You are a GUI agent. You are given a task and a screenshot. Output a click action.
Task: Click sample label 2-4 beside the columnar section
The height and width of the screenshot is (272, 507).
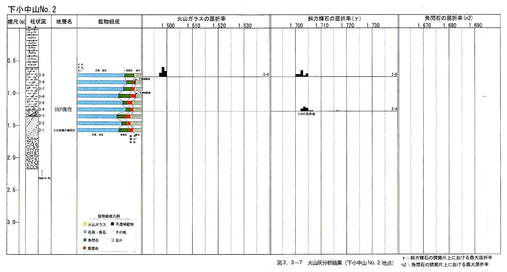(42, 109)
